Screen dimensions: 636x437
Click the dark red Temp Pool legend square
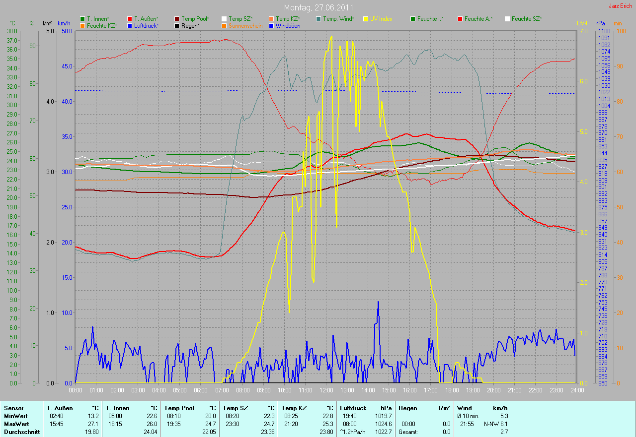point(177,19)
